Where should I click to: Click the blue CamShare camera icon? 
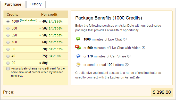point(78,56)
